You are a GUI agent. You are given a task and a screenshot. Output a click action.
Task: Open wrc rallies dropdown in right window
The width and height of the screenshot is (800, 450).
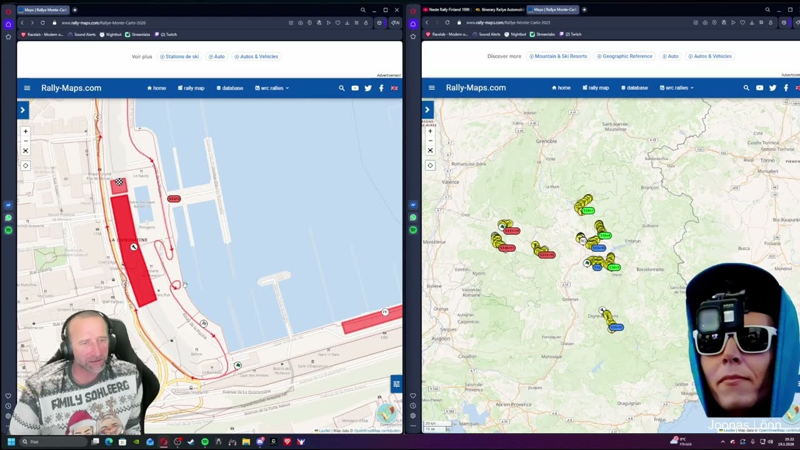[x=677, y=88]
